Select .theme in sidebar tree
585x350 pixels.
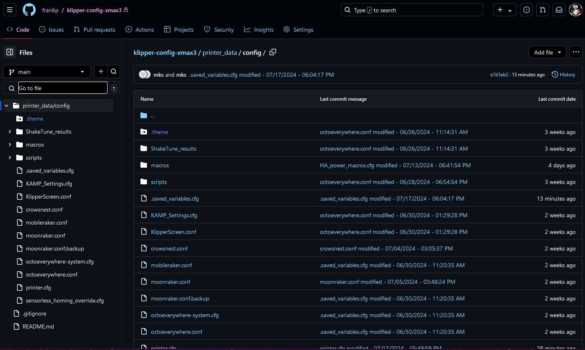(35, 119)
